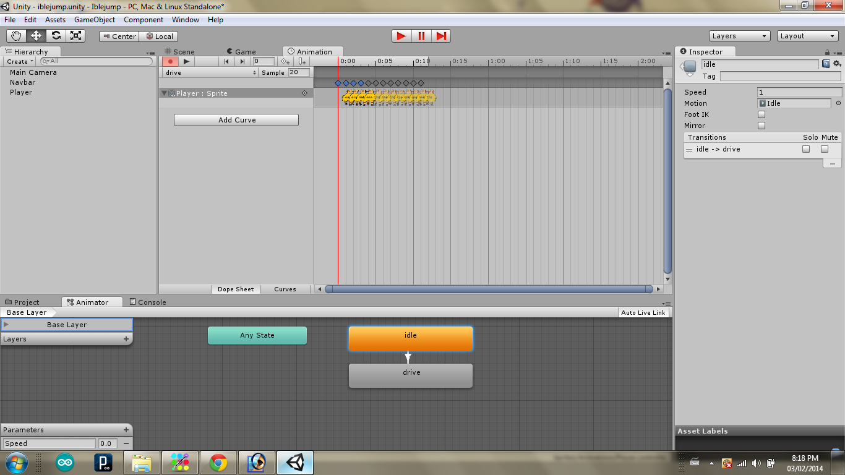
Task: Select the Hand tool in the toolbar
Action: coord(16,36)
